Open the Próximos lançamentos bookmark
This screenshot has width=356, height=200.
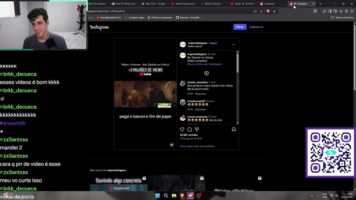pos(160,17)
